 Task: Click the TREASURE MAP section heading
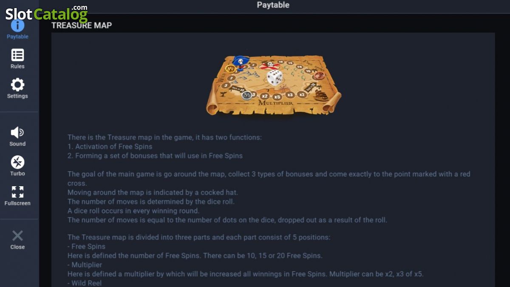pos(82,26)
